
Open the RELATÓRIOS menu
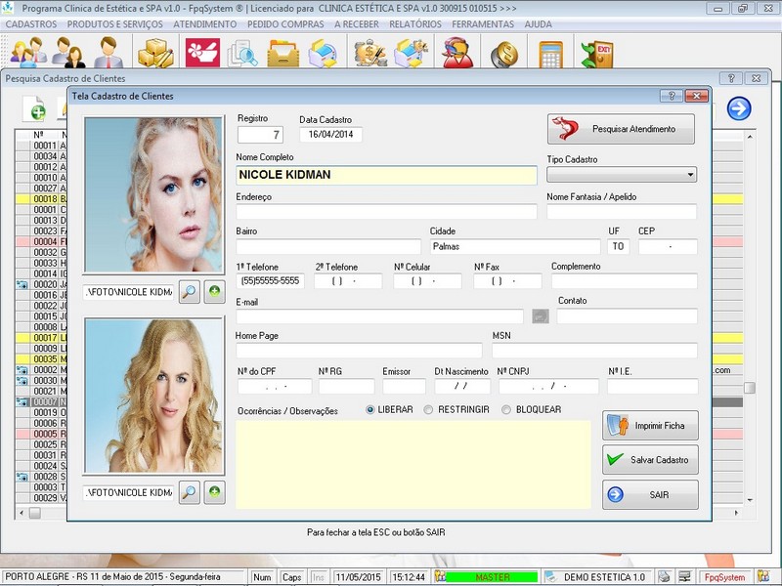(415, 23)
